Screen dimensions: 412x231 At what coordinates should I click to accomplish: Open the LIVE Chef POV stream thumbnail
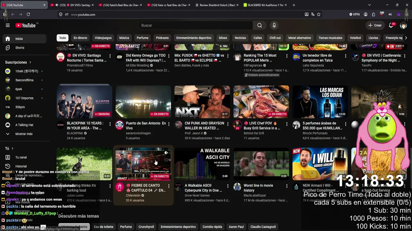[x=261, y=102]
